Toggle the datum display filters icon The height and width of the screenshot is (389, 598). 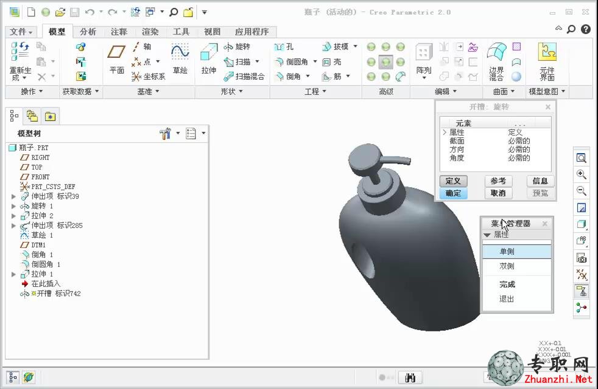(x=581, y=274)
